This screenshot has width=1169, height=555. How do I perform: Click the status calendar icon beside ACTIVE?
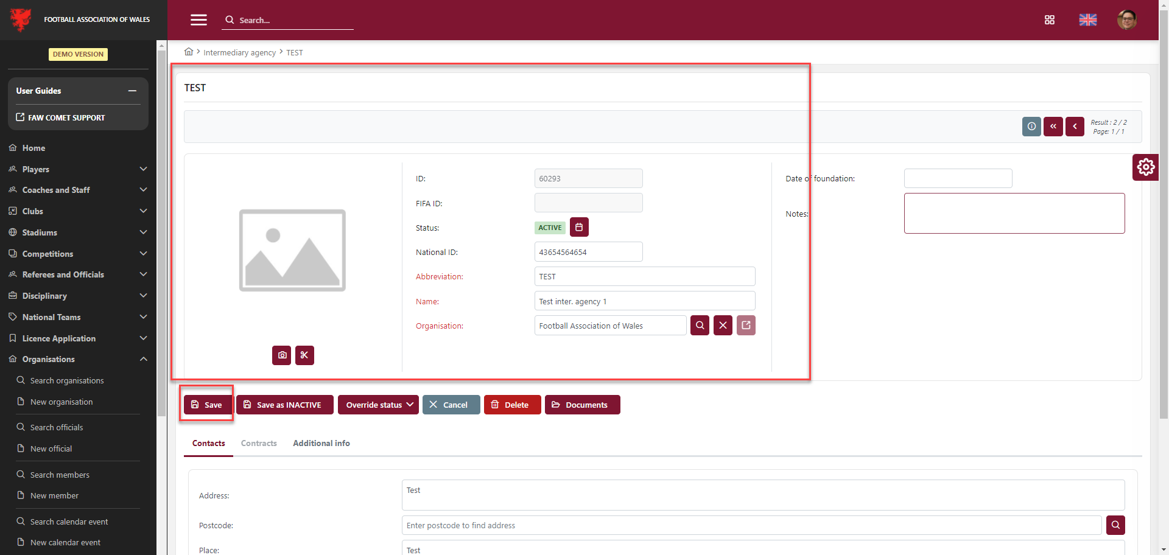[579, 227]
